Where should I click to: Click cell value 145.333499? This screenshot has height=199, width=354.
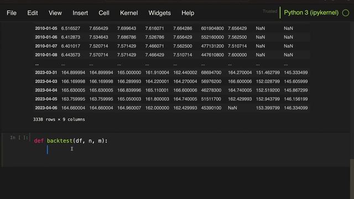coord(296,72)
